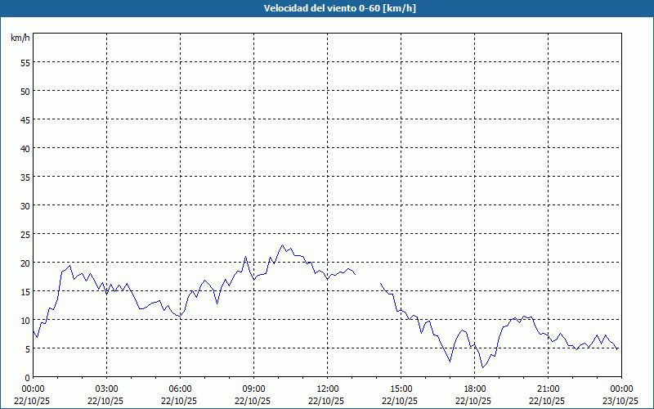
Task: Click the chart title "Velocidad del viento 0-60"
Action: tap(327, 9)
